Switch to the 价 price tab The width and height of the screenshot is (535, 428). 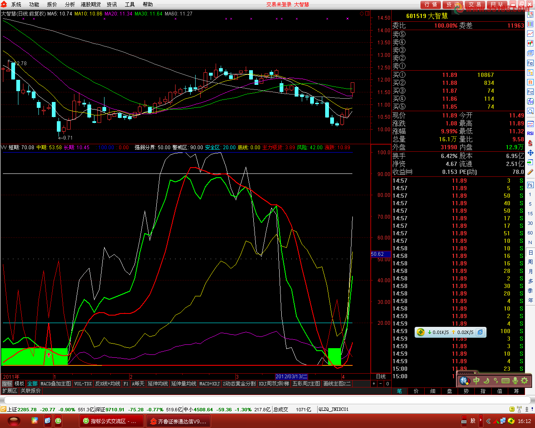pos(416,391)
